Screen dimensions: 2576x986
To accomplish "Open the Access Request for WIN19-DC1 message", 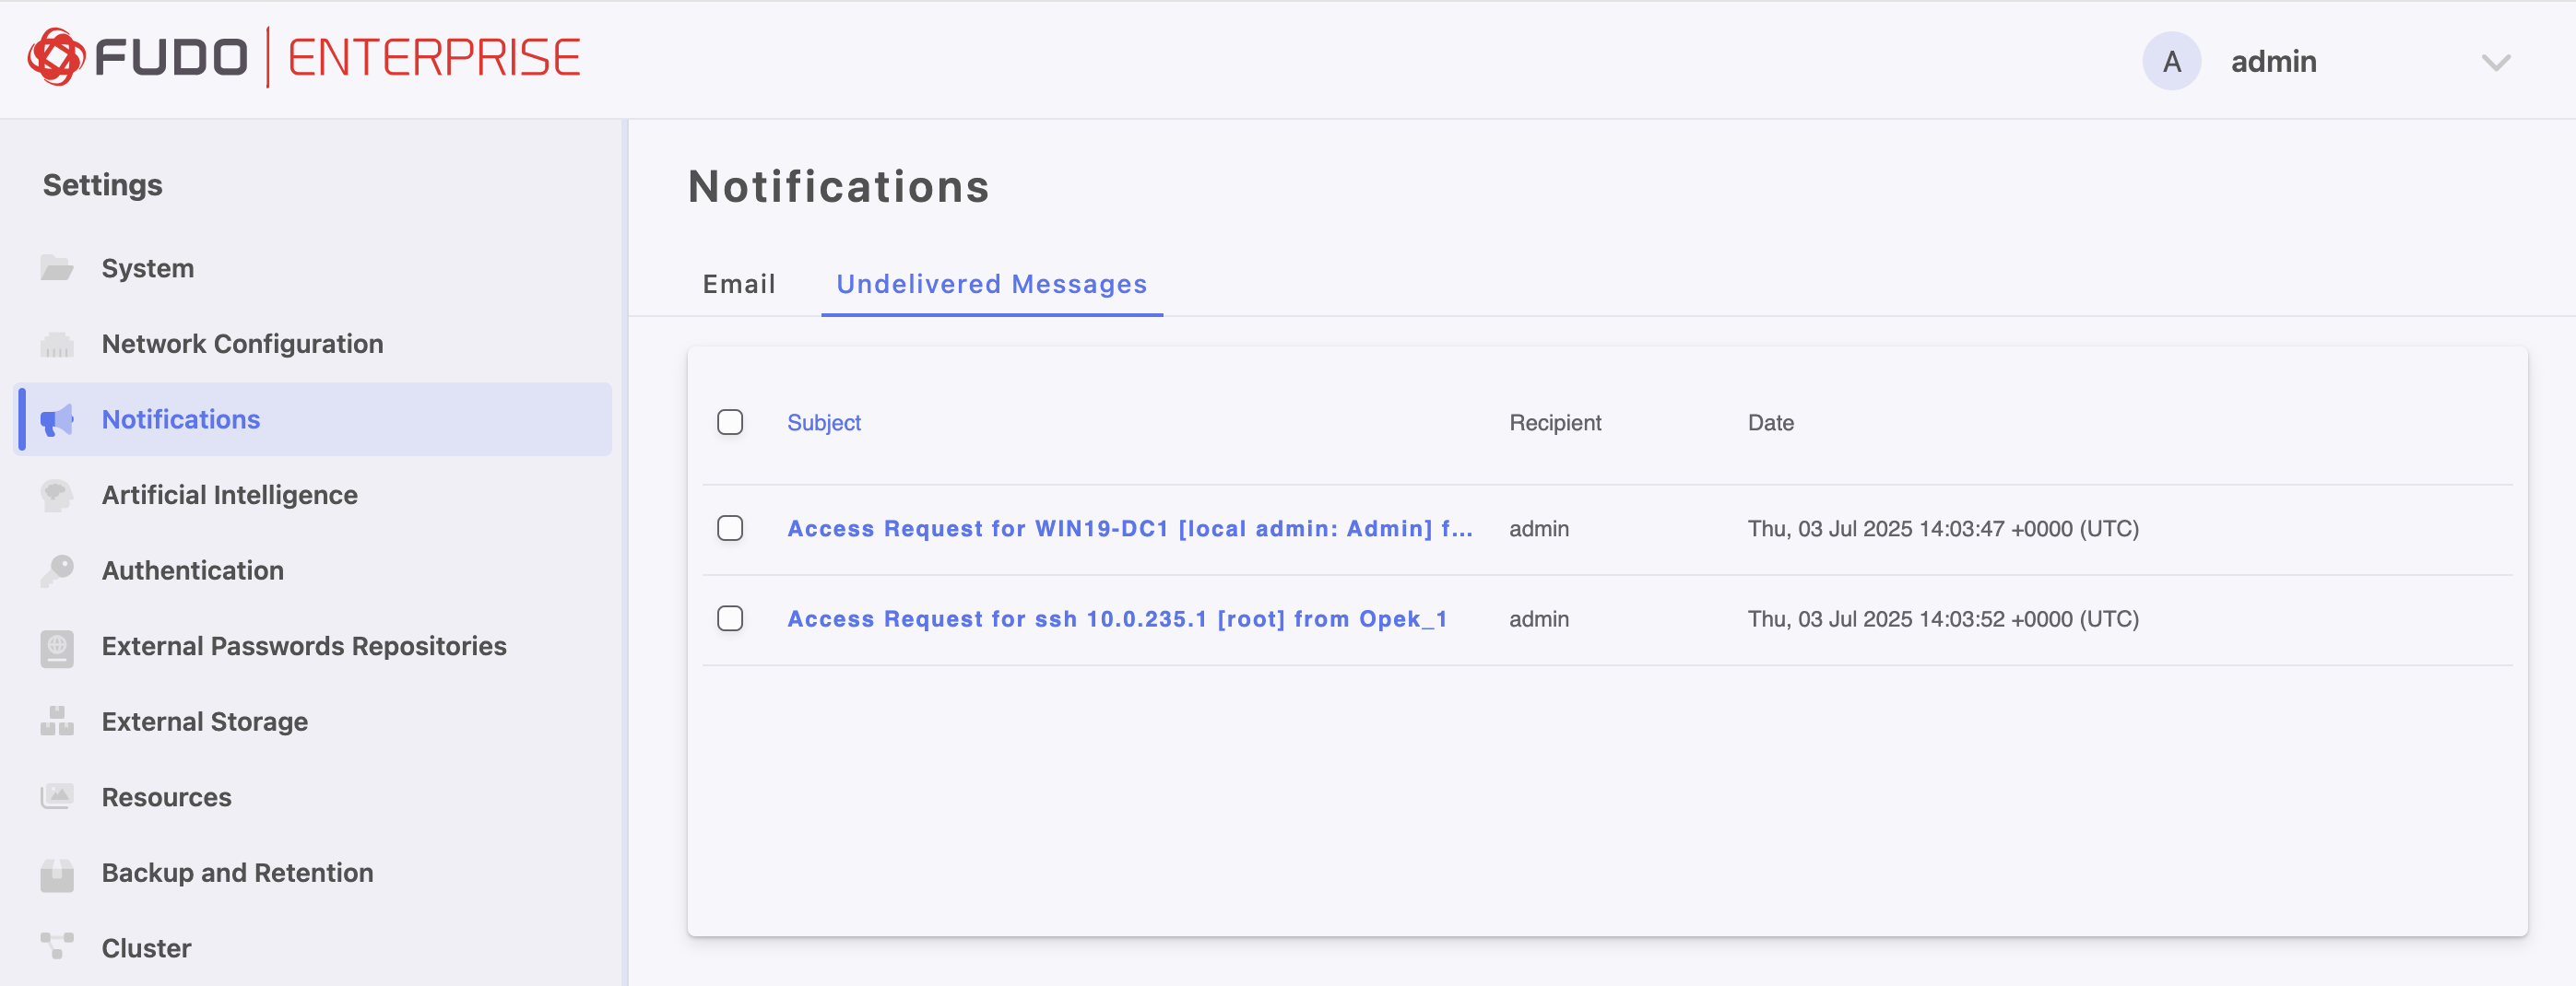I will click(x=1129, y=528).
